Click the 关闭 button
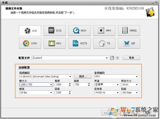Image resolution: width=160 pixels, height=119 pixels. [148, 113]
